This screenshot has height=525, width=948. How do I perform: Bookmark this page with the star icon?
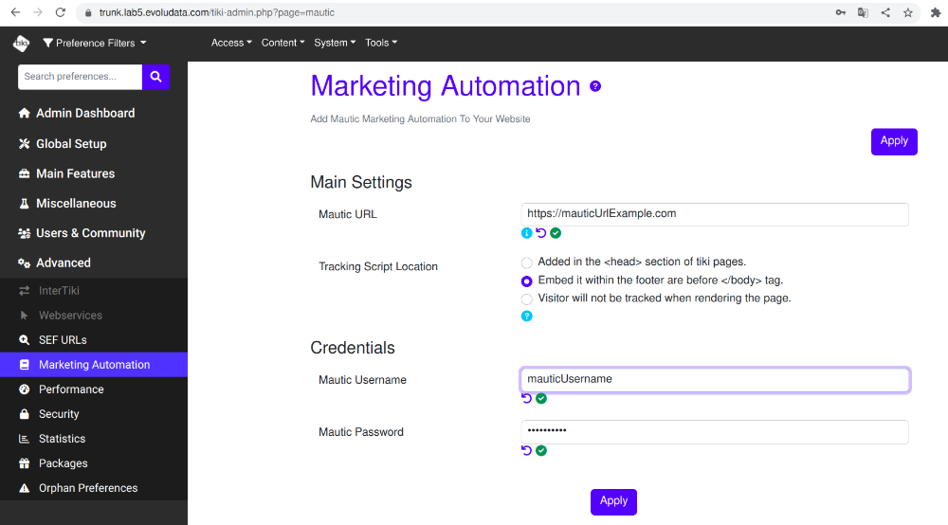[907, 12]
